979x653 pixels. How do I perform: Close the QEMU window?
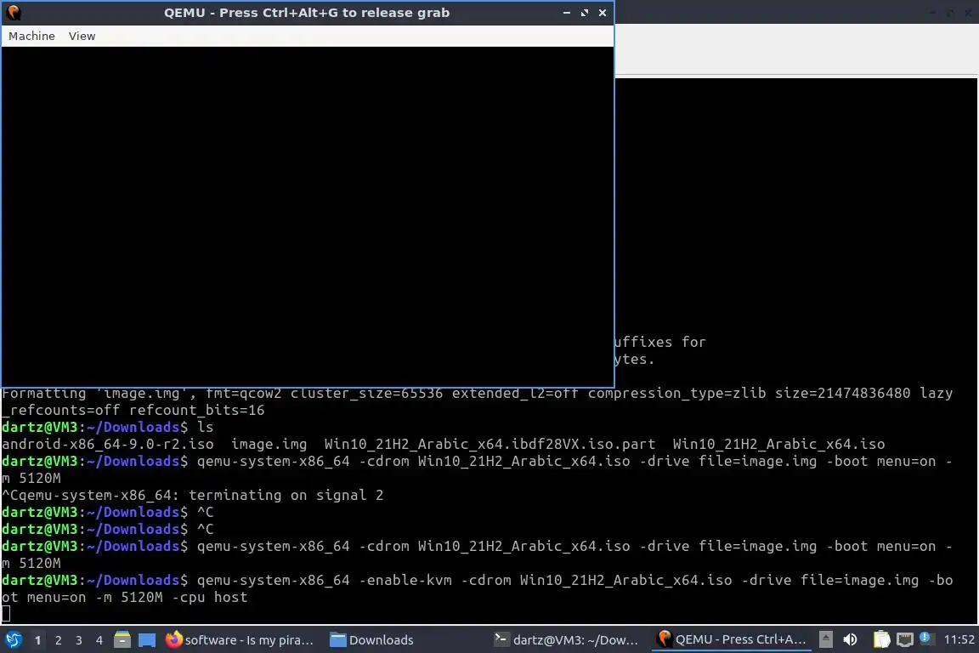pos(603,13)
